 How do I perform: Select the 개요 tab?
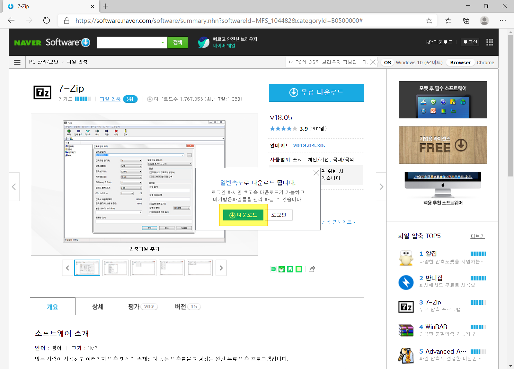(53, 307)
